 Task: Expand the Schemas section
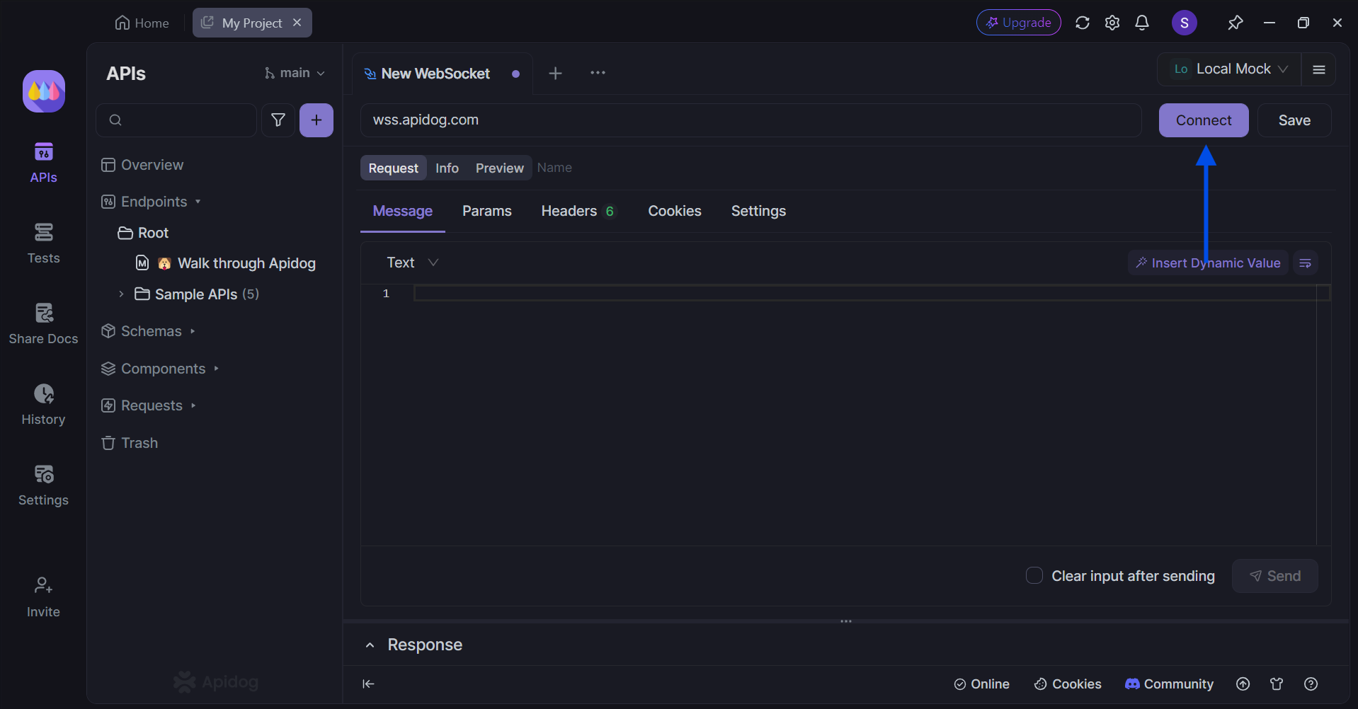(x=193, y=331)
